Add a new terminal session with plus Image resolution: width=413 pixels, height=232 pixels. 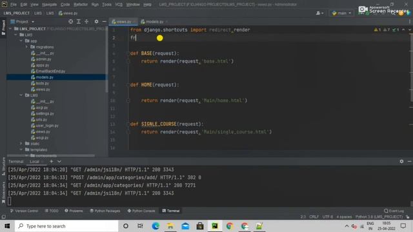pyautogui.click(x=52, y=161)
